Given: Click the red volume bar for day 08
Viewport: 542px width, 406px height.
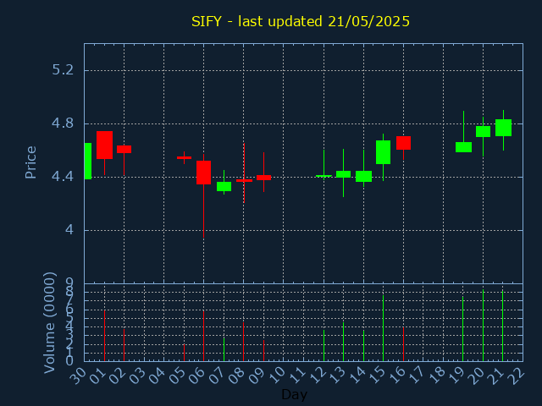Looking at the screenshot, I should pyautogui.click(x=243, y=342).
